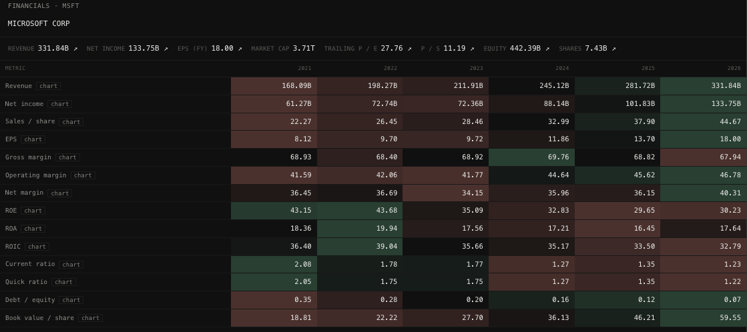Open chart for Book value / share row

pos(91,318)
